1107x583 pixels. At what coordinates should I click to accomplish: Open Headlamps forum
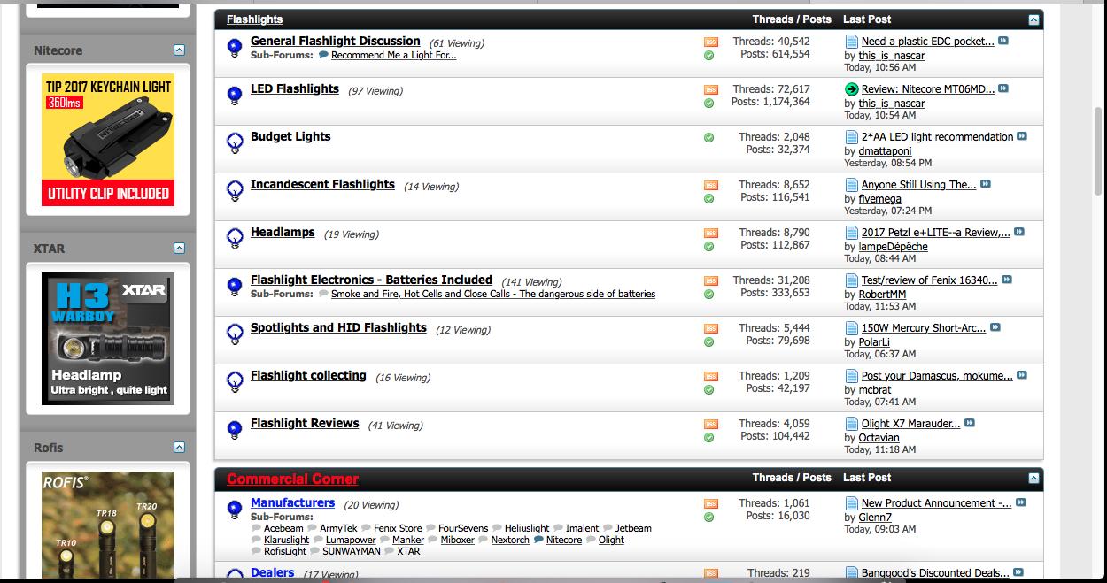coord(283,232)
